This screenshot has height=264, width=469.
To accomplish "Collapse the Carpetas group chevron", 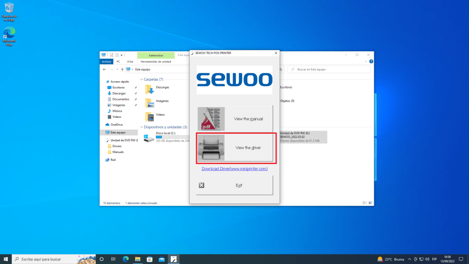I will 142,79.
